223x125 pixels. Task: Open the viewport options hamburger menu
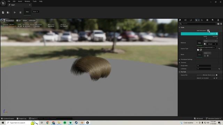click(2, 20)
